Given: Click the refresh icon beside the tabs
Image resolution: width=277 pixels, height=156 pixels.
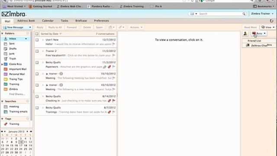Looking at the screenshot, I should (x=271, y=21).
